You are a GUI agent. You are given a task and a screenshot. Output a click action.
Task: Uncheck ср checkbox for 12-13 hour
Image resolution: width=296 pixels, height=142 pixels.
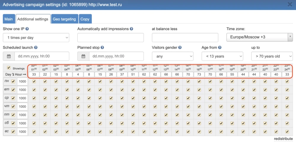[x=166, y=98]
